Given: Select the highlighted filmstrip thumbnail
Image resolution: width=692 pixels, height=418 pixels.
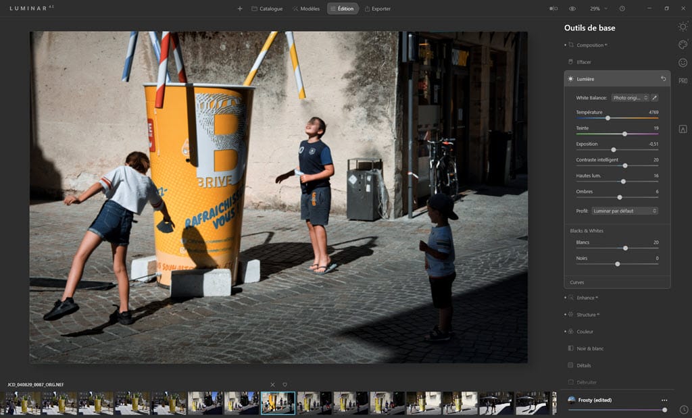Looking at the screenshot, I should [278, 403].
